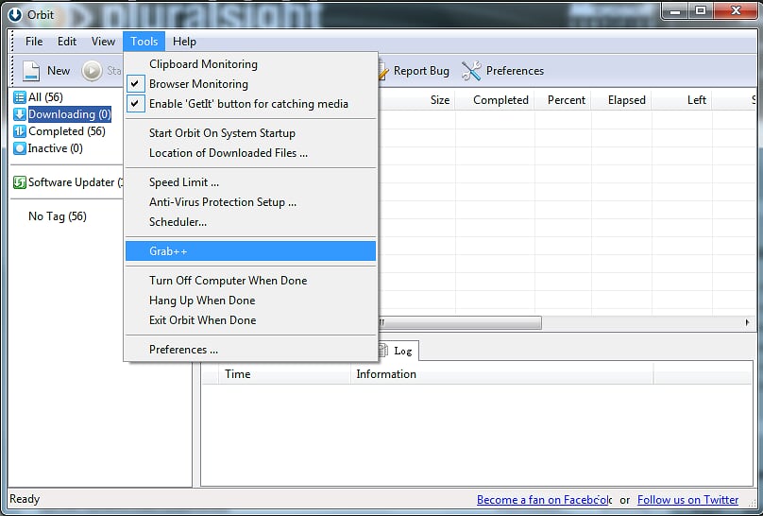Open Speed Limit settings

(251, 182)
